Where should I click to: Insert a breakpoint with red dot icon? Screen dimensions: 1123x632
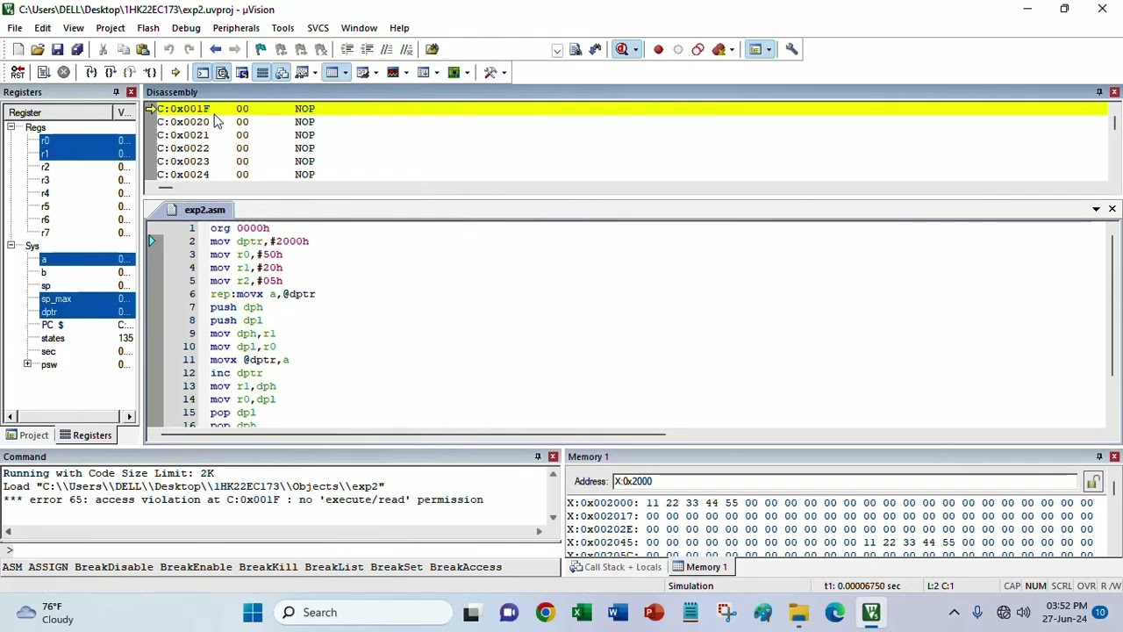click(658, 49)
